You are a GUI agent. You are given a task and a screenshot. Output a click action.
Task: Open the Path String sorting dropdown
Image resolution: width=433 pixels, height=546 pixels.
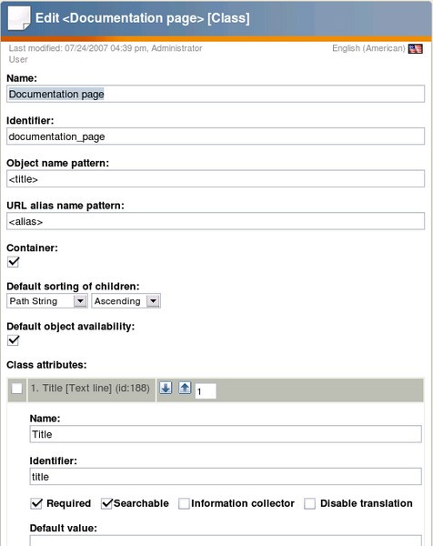point(46,301)
